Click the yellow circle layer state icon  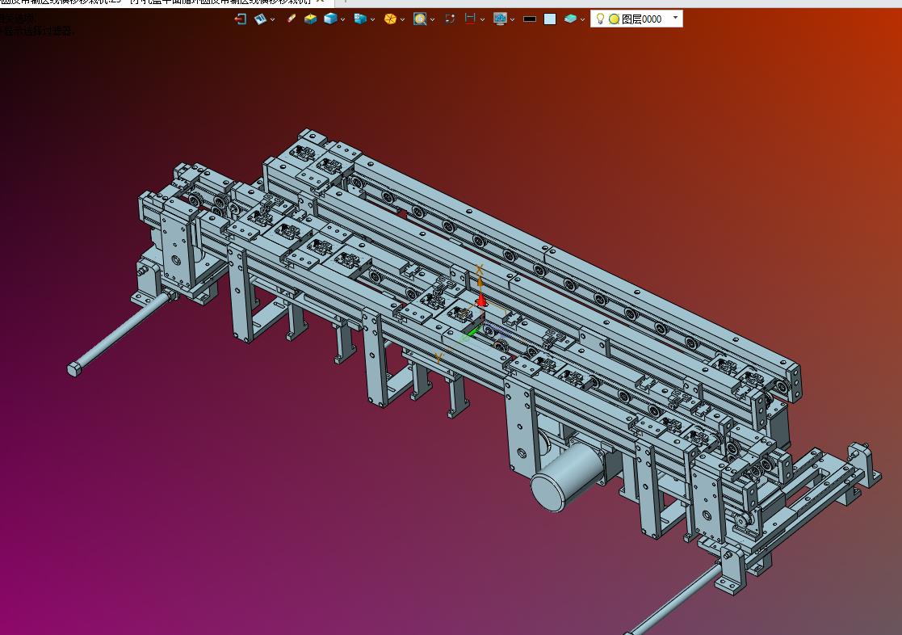click(x=614, y=19)
